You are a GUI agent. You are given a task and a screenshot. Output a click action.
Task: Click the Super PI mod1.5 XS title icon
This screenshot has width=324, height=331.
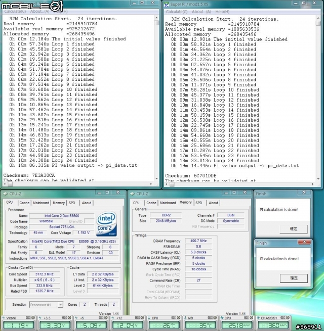[167, 4]
